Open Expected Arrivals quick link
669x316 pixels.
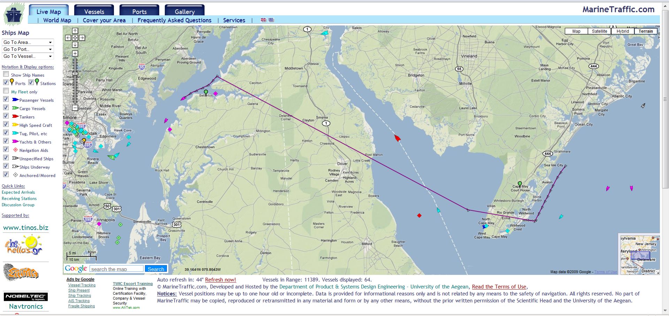click(x=18, y=192)
